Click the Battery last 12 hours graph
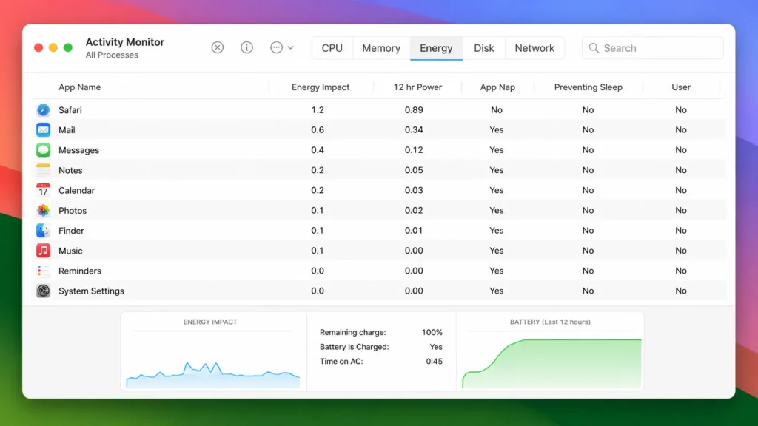758x426 pixels. click(551, 363)
